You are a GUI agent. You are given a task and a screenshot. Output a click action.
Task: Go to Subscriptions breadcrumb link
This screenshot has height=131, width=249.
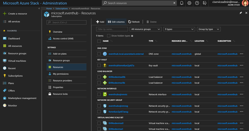point(62,9)
